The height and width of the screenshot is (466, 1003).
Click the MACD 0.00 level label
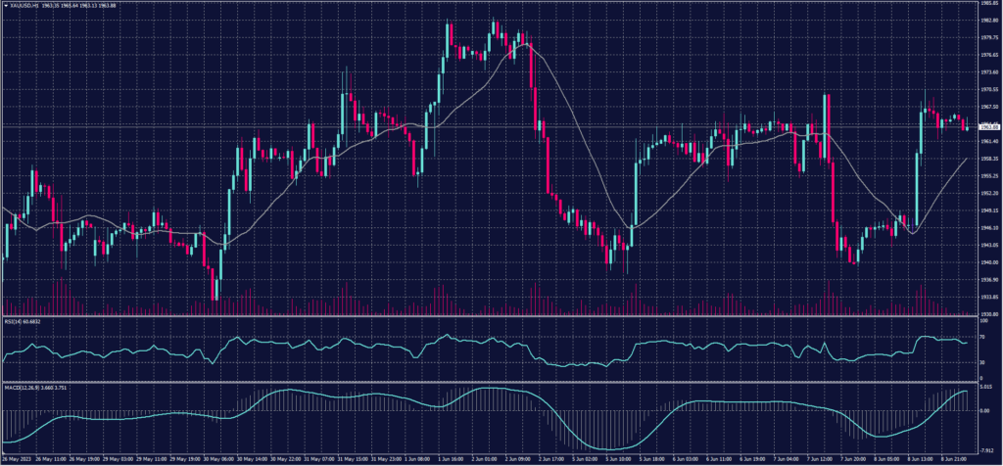coord(985,411)
